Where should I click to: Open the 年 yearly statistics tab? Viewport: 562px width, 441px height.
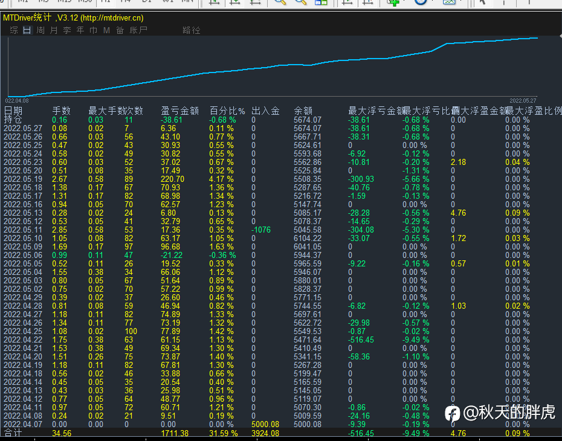80,30
